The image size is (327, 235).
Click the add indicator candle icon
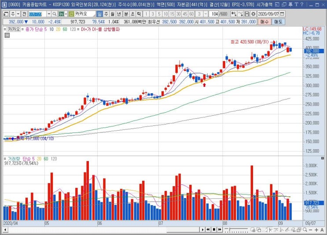click(234, 14)
